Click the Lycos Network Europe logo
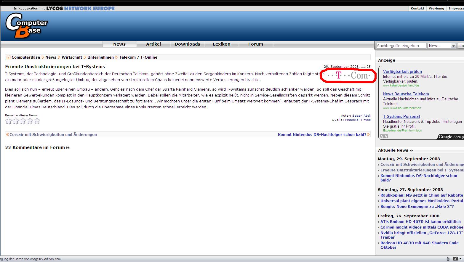Viewport: 464px width, 262px height. 80,9
